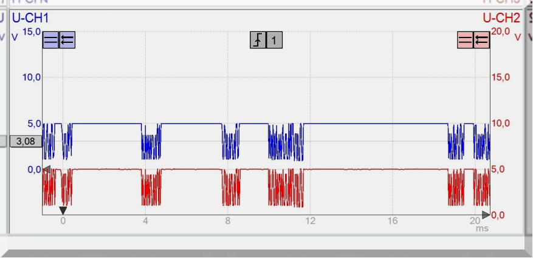
Task: Click the 16 ms mark on time axis
Action: [393, 221]
